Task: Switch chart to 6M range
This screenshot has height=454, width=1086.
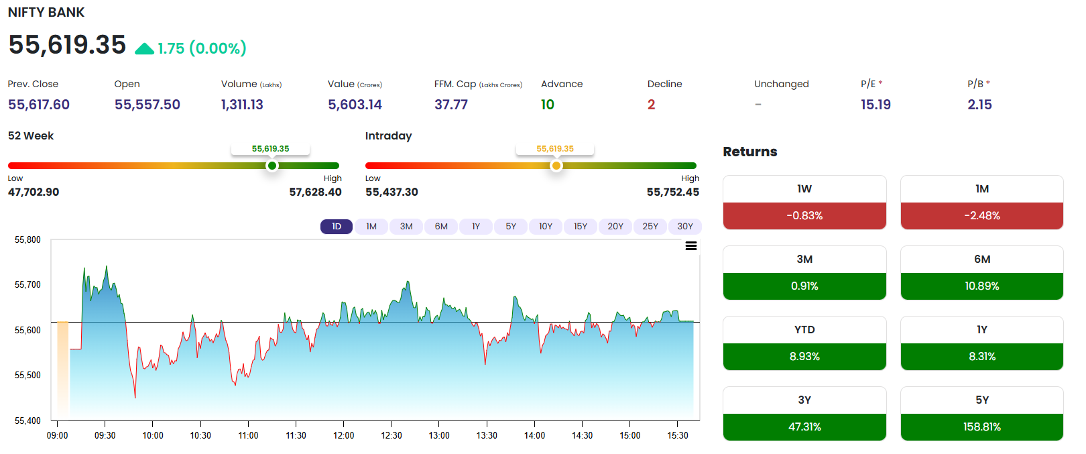Action: (x=441, y=227)
